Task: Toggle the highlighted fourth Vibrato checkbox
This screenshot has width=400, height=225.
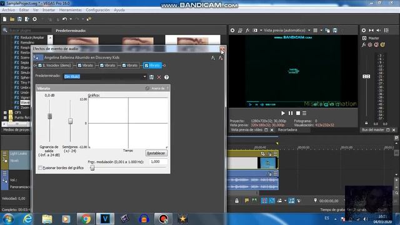Action: point(146,66)
